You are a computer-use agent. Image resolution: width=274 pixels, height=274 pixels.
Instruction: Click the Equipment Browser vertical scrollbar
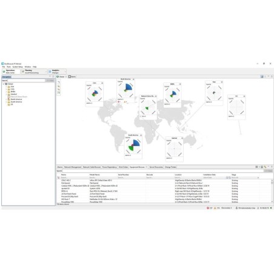[272, 191]
